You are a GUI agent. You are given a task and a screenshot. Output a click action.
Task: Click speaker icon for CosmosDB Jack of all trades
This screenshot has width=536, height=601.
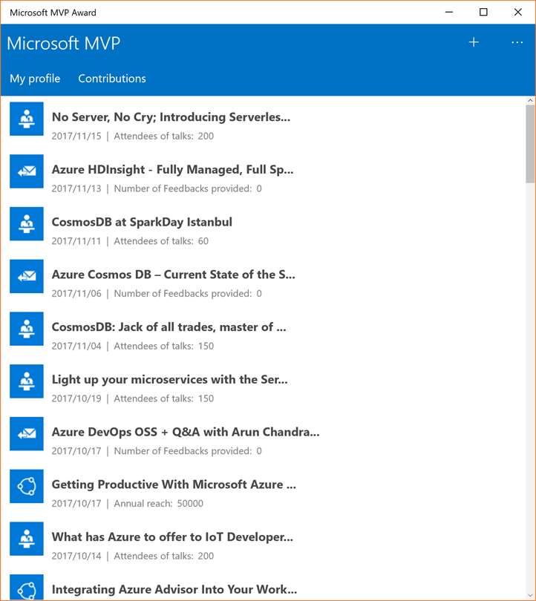click(x=27, y=329)
